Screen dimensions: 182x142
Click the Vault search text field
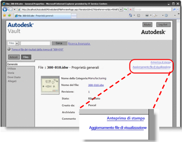[36, 43]
